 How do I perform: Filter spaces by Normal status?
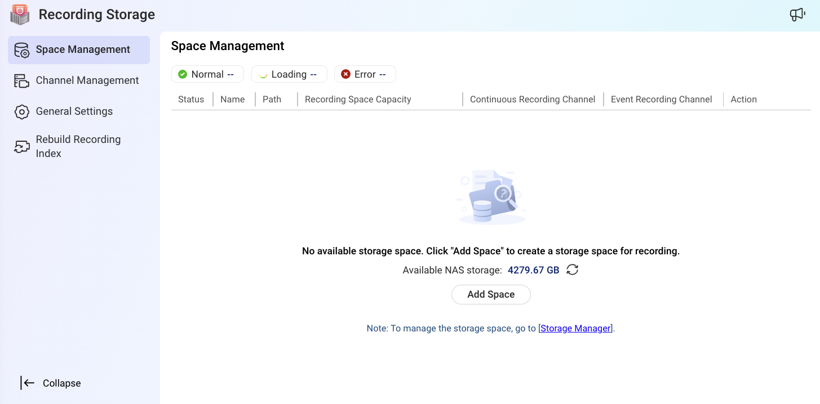pos(207,74)
